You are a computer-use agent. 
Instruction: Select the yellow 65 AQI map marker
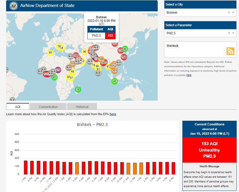point(50,53)
